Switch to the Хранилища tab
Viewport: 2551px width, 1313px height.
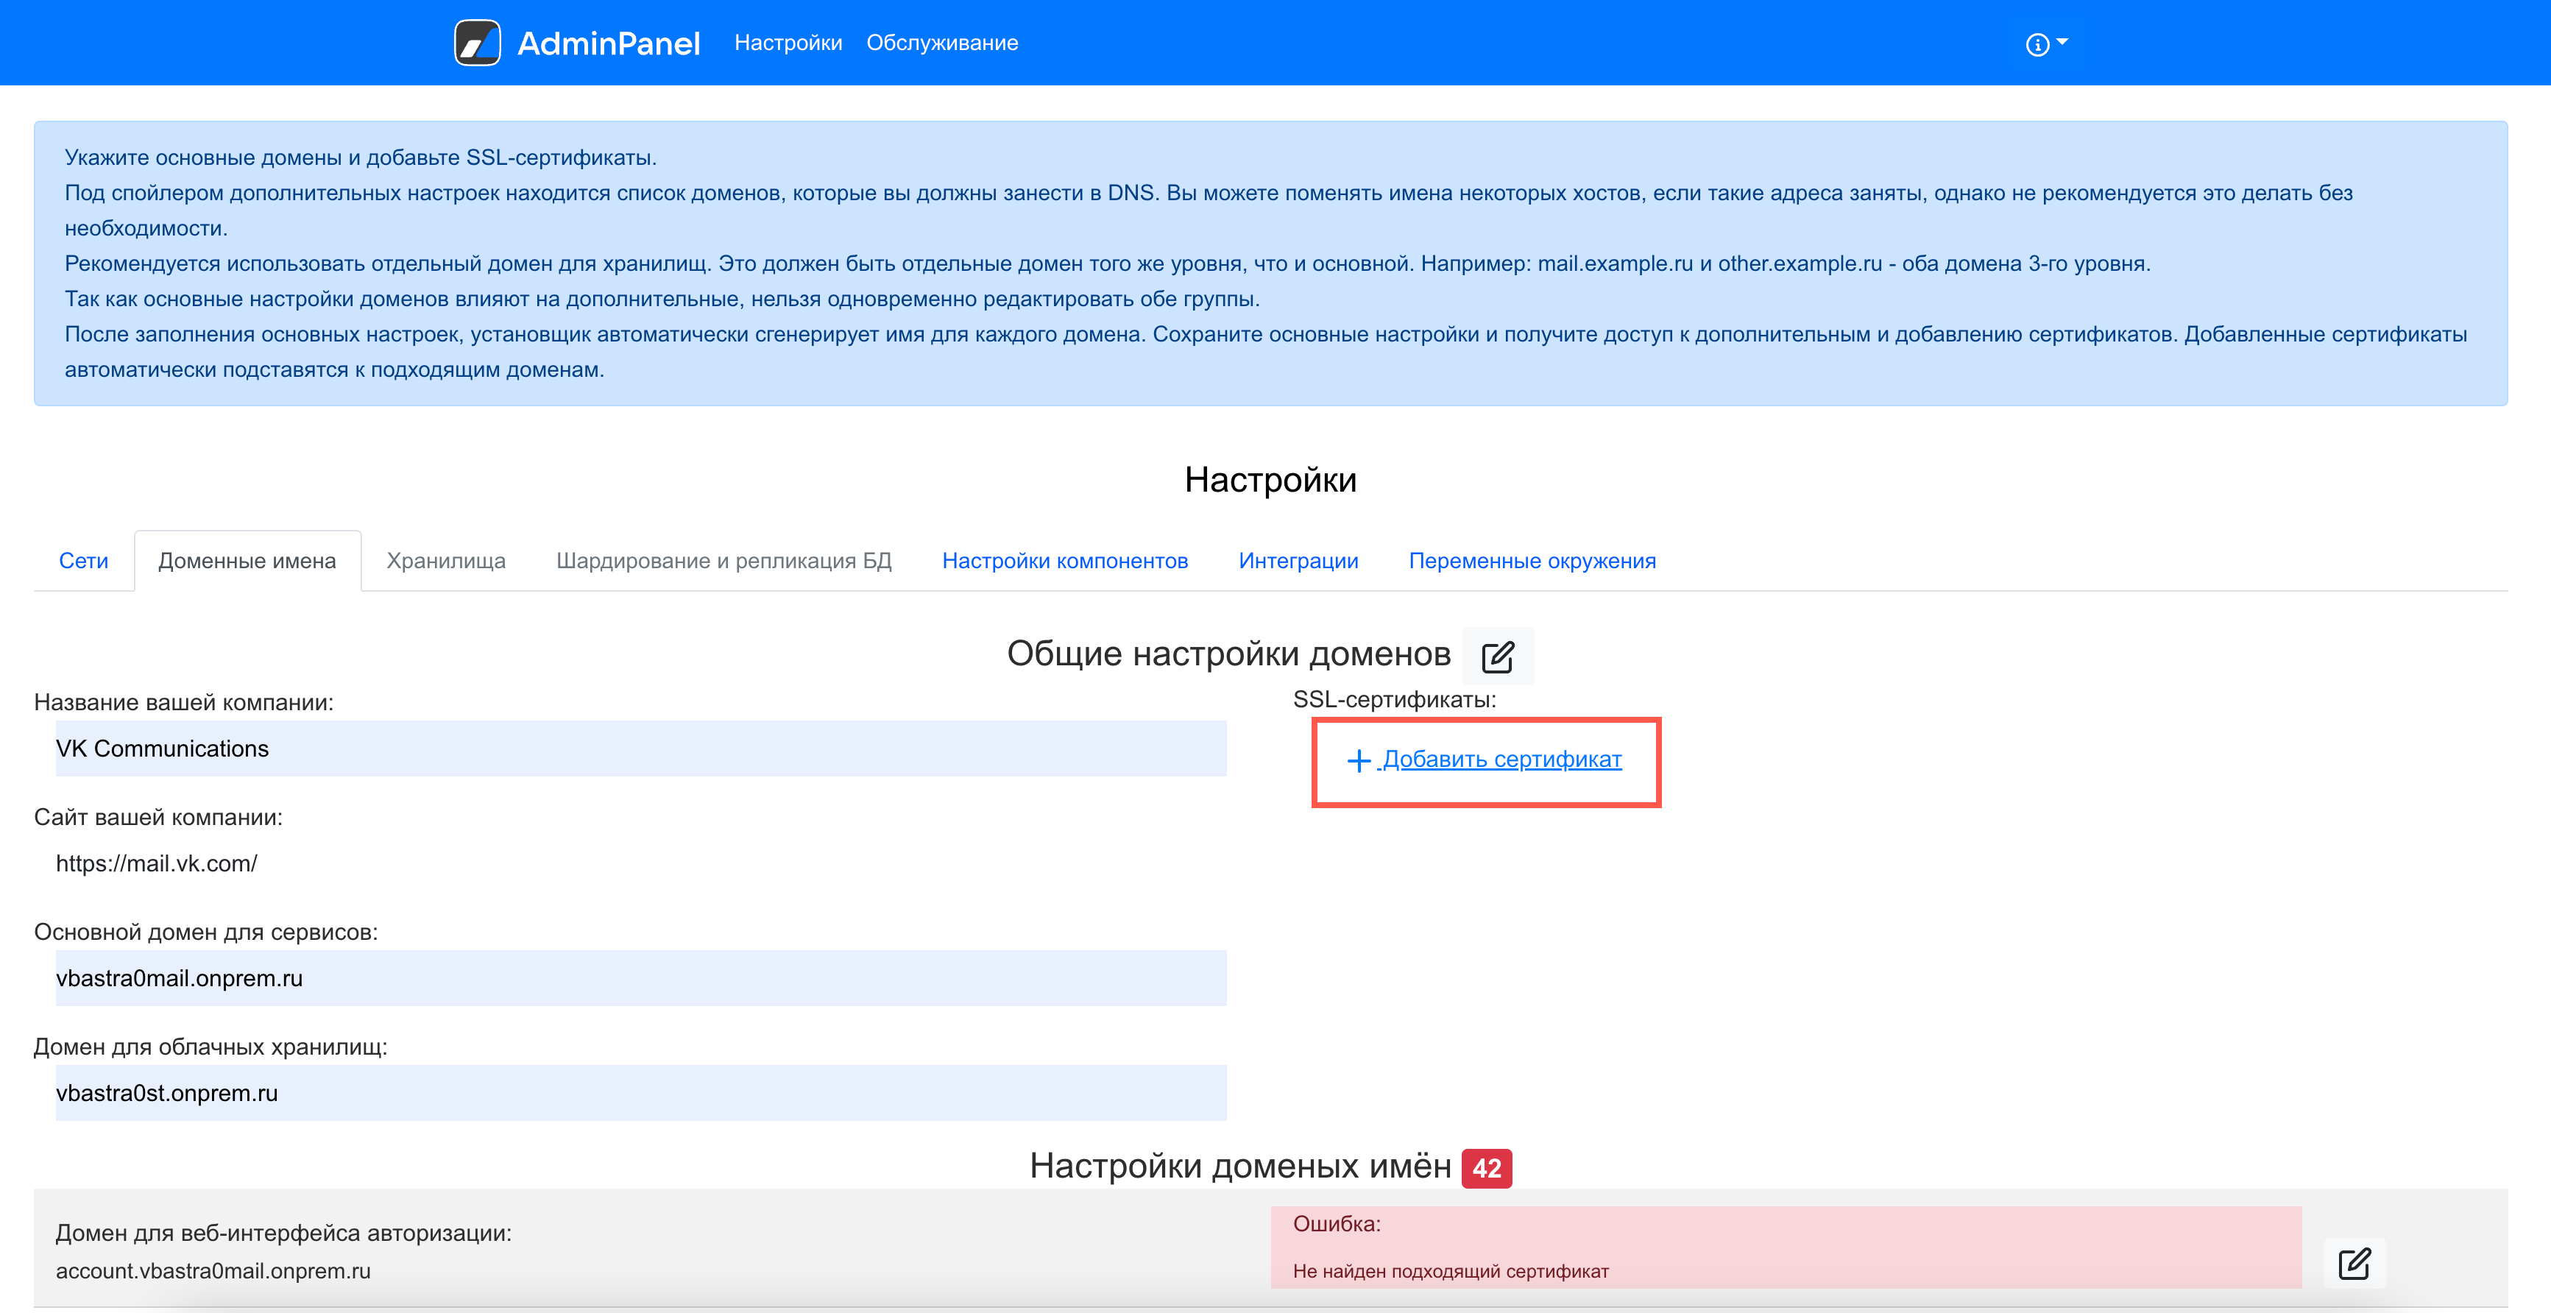445,560
